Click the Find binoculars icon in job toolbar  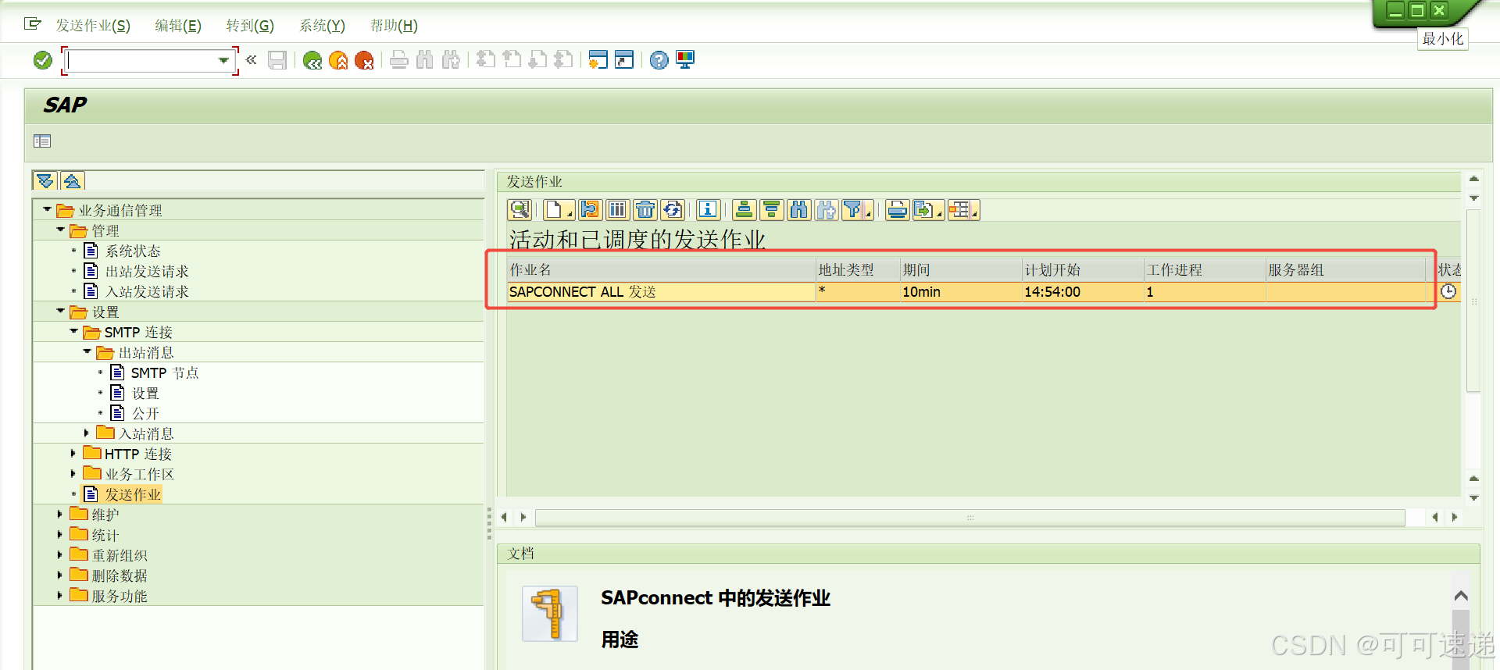click(x=798, y=209)
